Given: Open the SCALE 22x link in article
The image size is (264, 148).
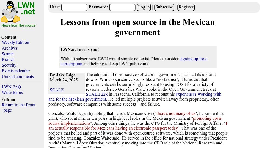Looking at the screenshot, I should [x=97, y=94].
